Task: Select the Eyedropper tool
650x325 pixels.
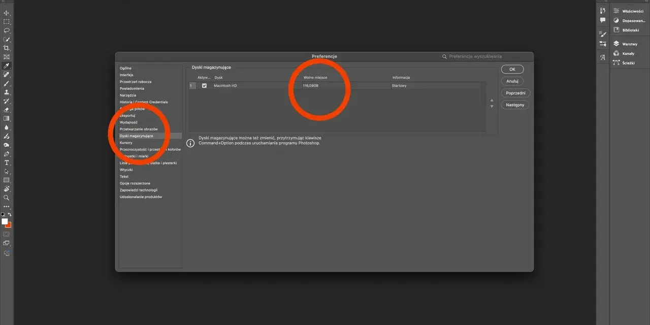Action: [x=7, y=66]
